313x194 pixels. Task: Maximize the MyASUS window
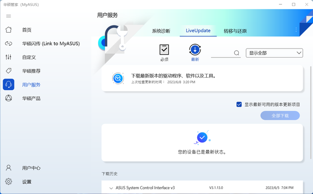[293, 4]
